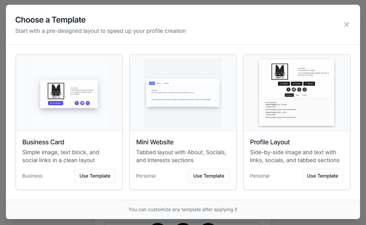Click the Profile Layout description text
The image size is (366, 225).
[x=294, y=156]
